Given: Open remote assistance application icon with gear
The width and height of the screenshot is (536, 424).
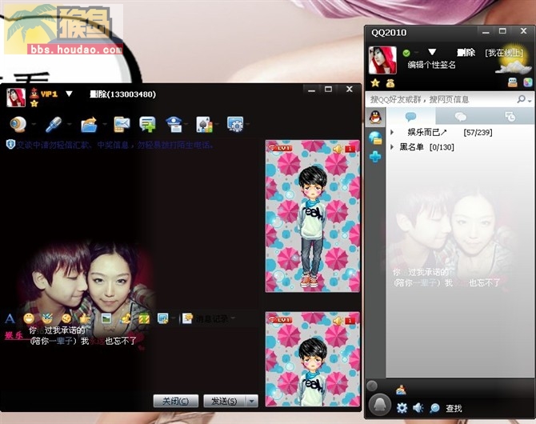Looking at the screenshot, I should coord(235,124).
